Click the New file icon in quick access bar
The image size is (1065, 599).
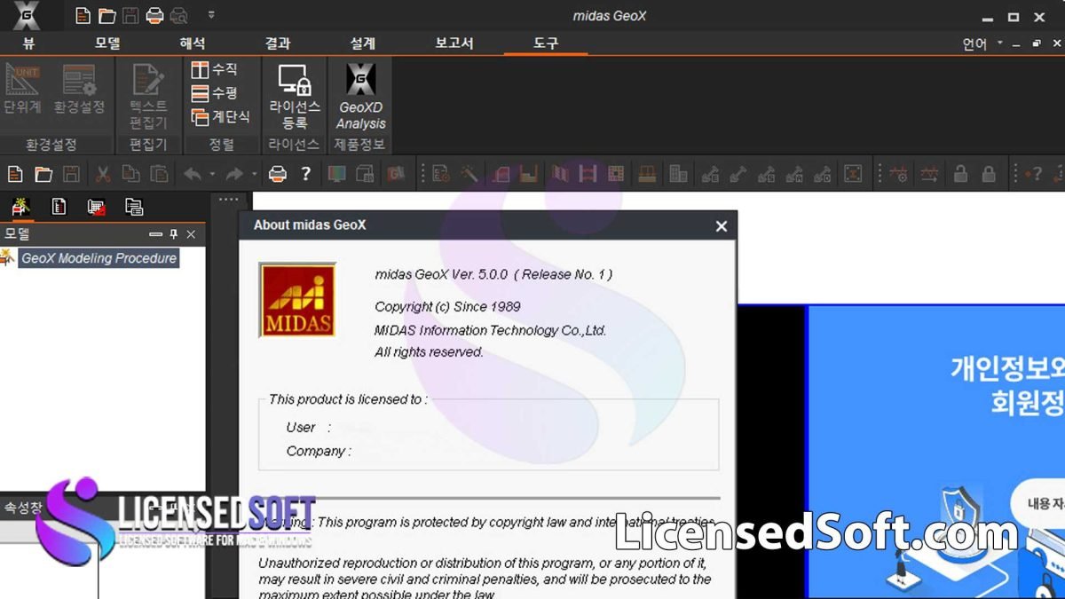[83, 15]
